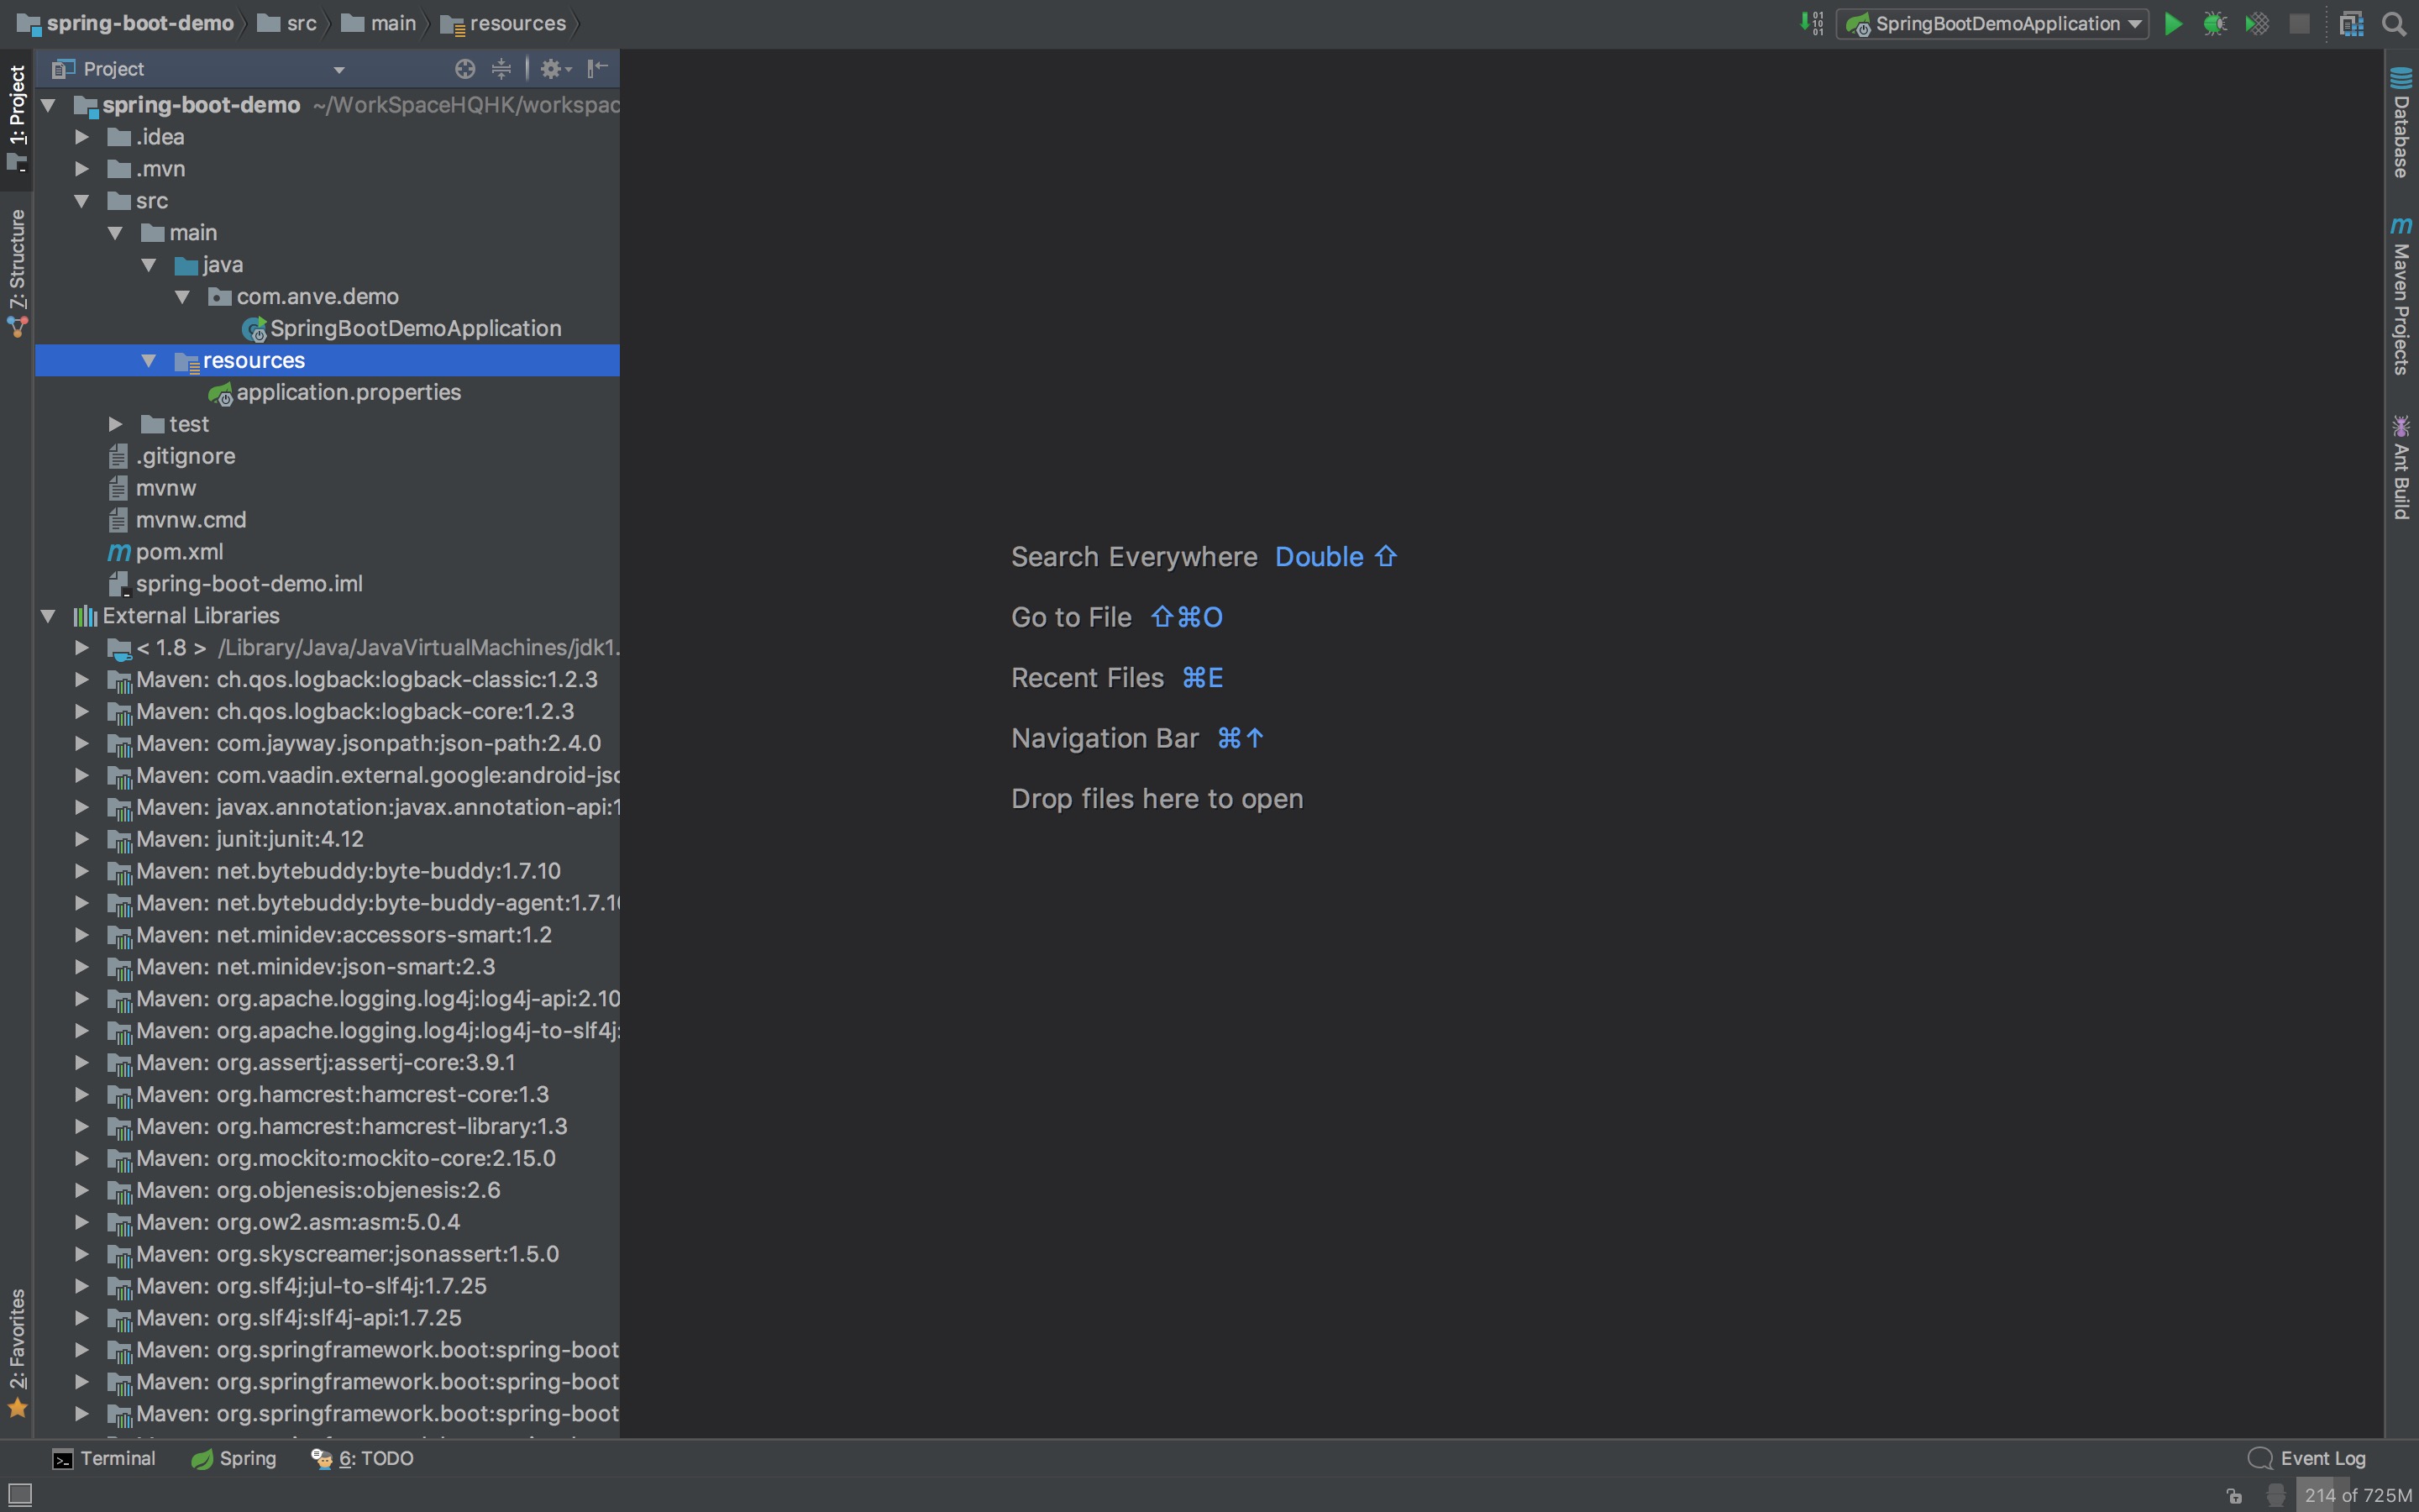Click scroll-from-source target icon in Project panel
This screenshot has height=1512, width=2419.
click(x=464, y=68)
